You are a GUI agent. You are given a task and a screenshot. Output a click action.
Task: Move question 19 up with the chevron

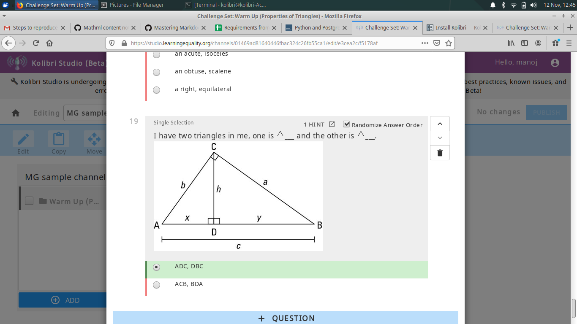click(439, 123)
